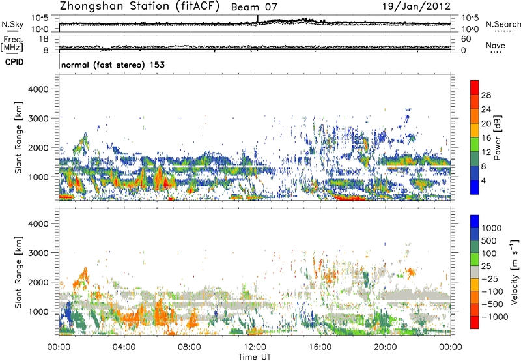The image size is (521, 361).
Task: Click the '18' tick on frequency axis
Action: [44, 39]
